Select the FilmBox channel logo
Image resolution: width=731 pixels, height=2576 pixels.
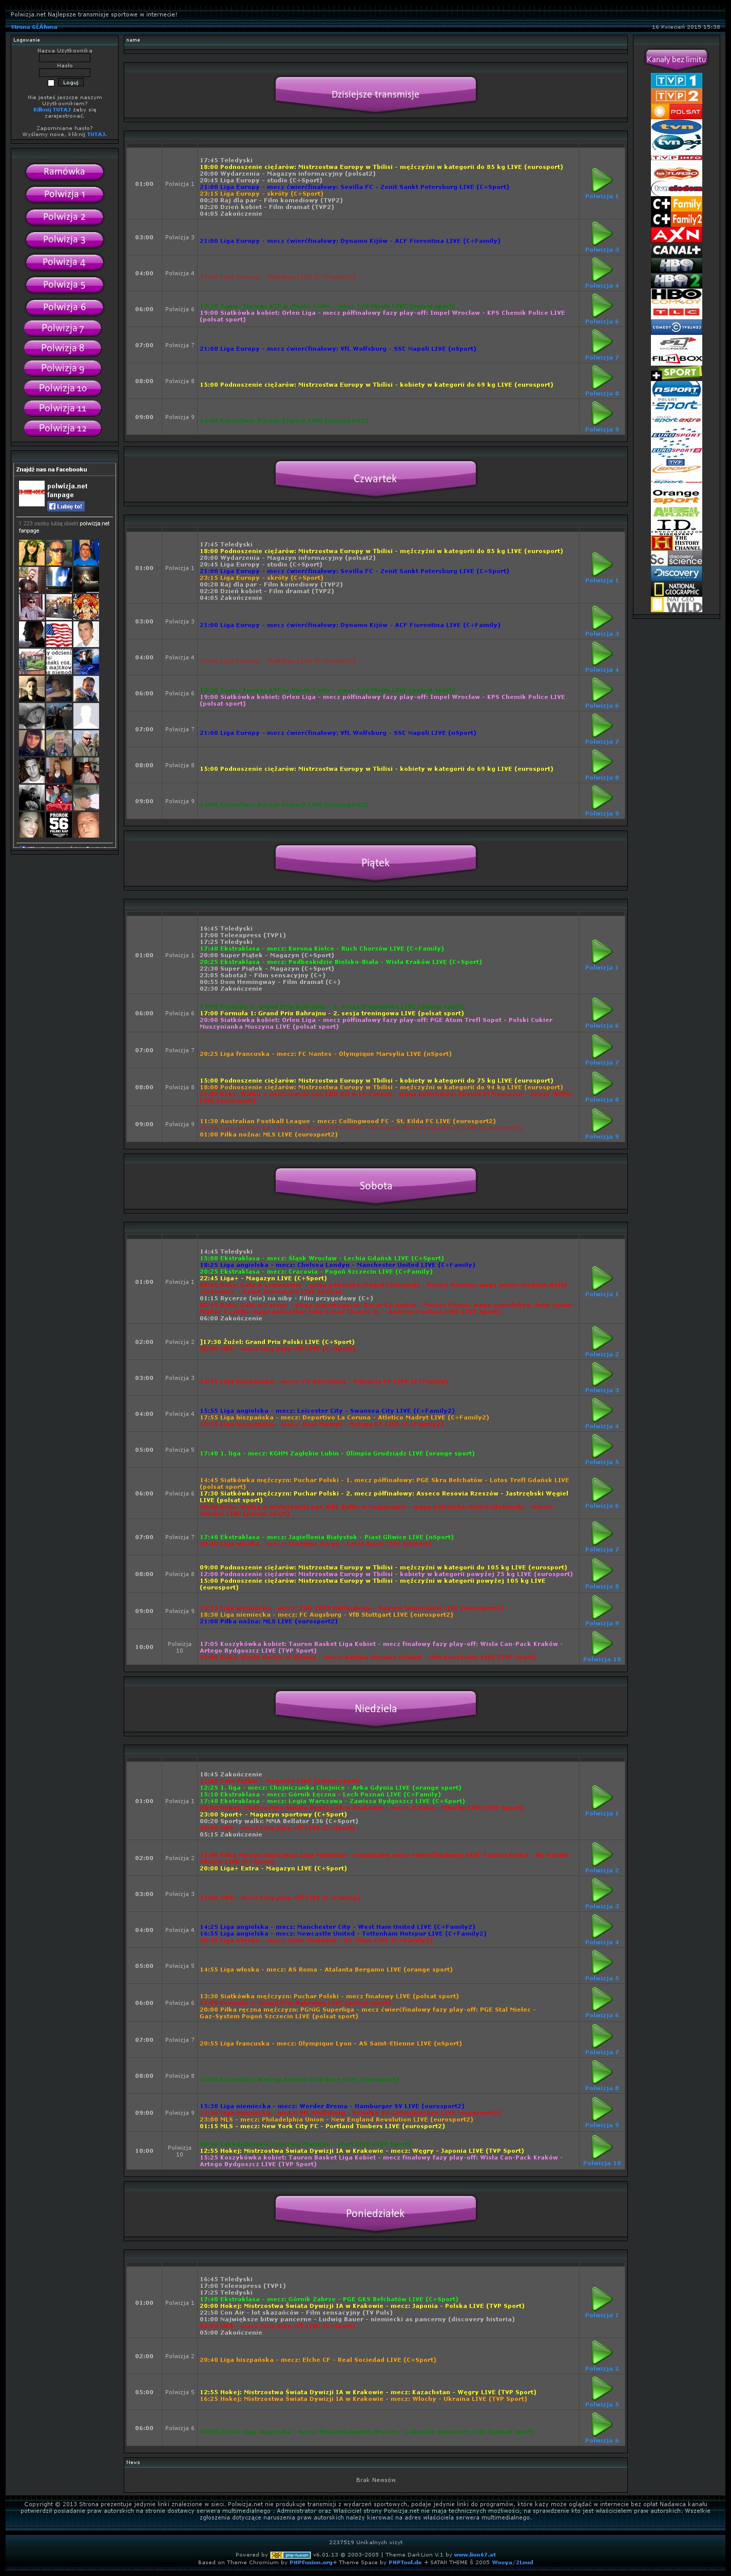pyautogui.click(x=676, y=358)
